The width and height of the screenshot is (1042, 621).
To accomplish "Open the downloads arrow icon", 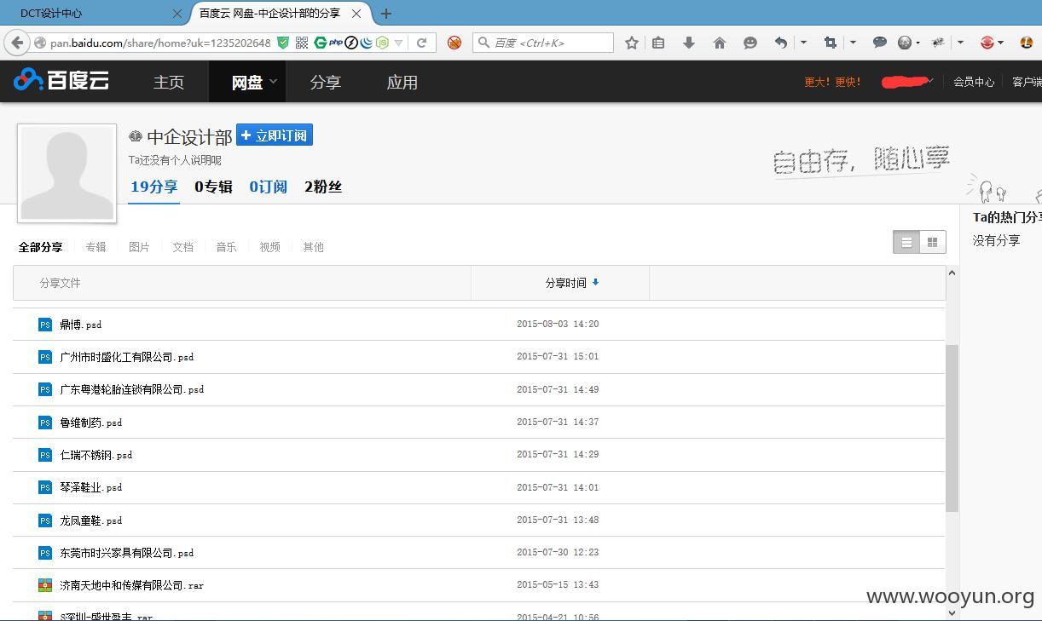I will point(689,43).
